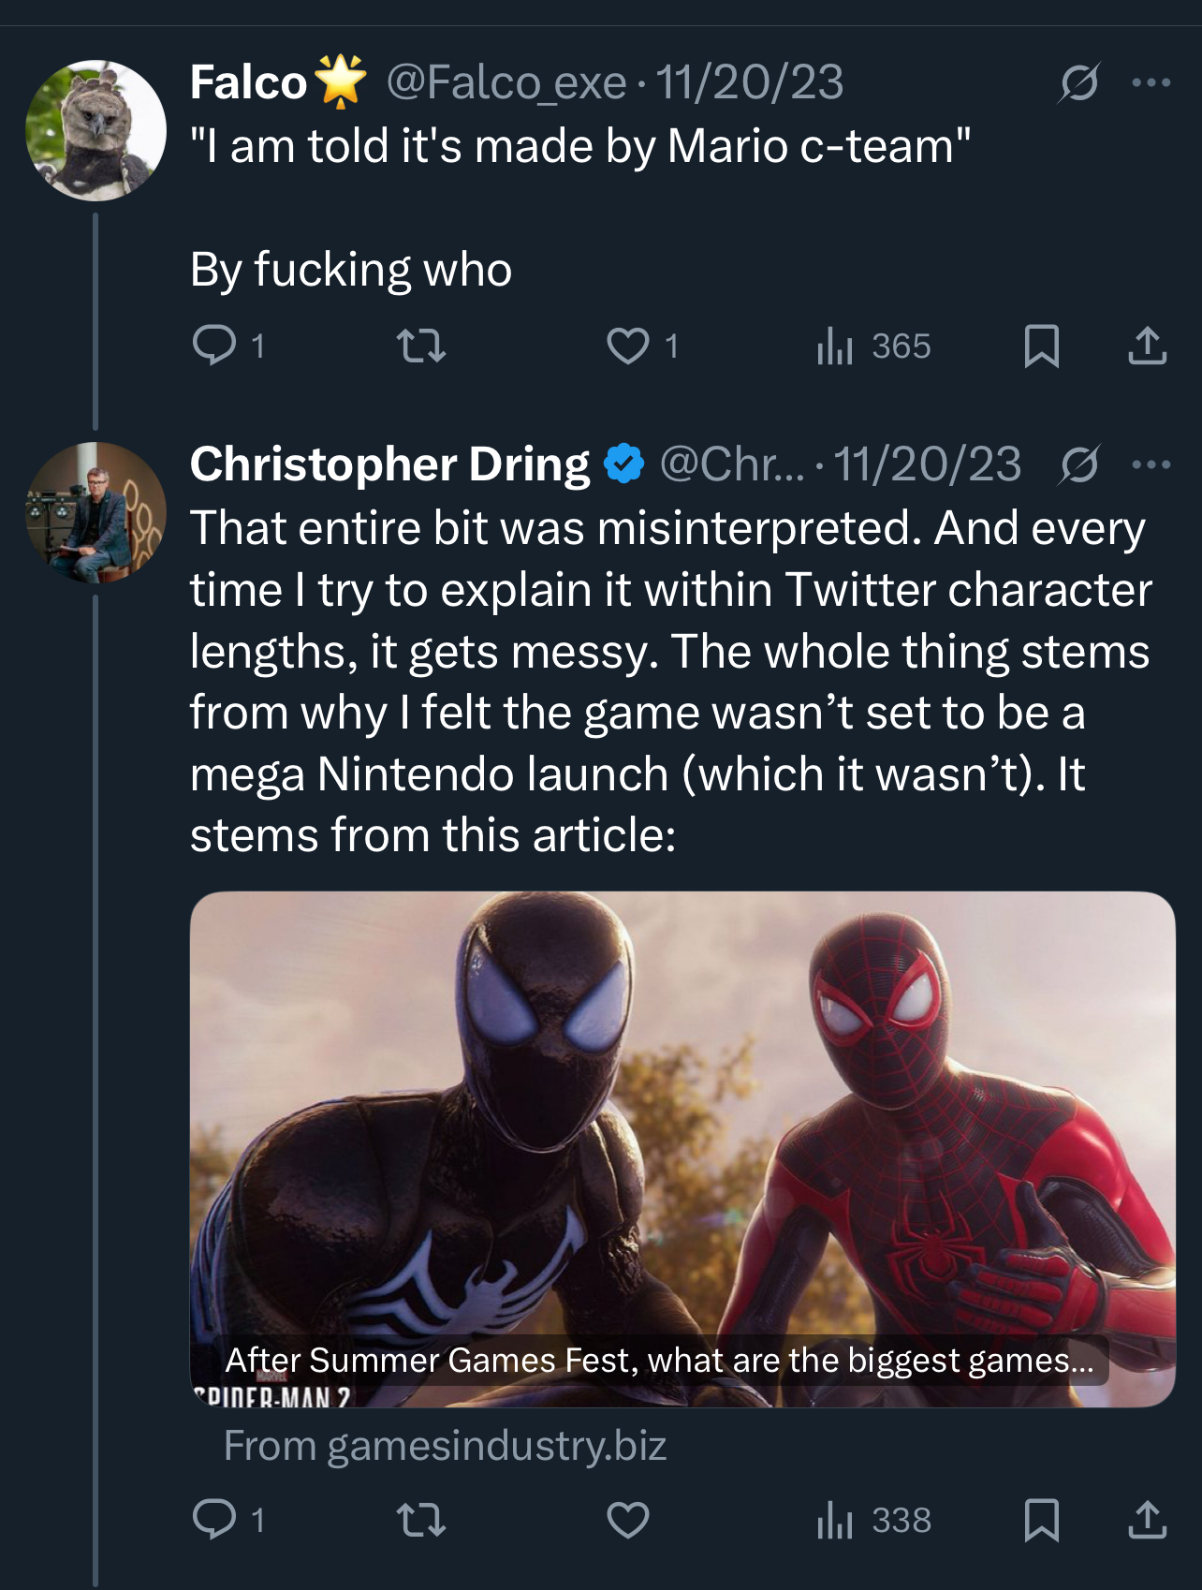
Task: Open the Spider-Man 2 article preview card
Action: pos(682,1148)
